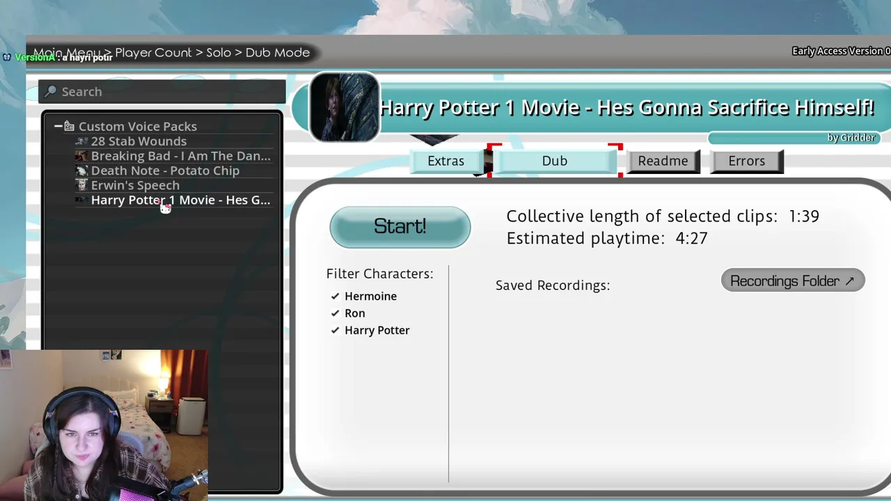The image size is (891, 501).
Task: Click 'Collective length of selected clips: 1:39' text
Action: (x=663, y=216)
